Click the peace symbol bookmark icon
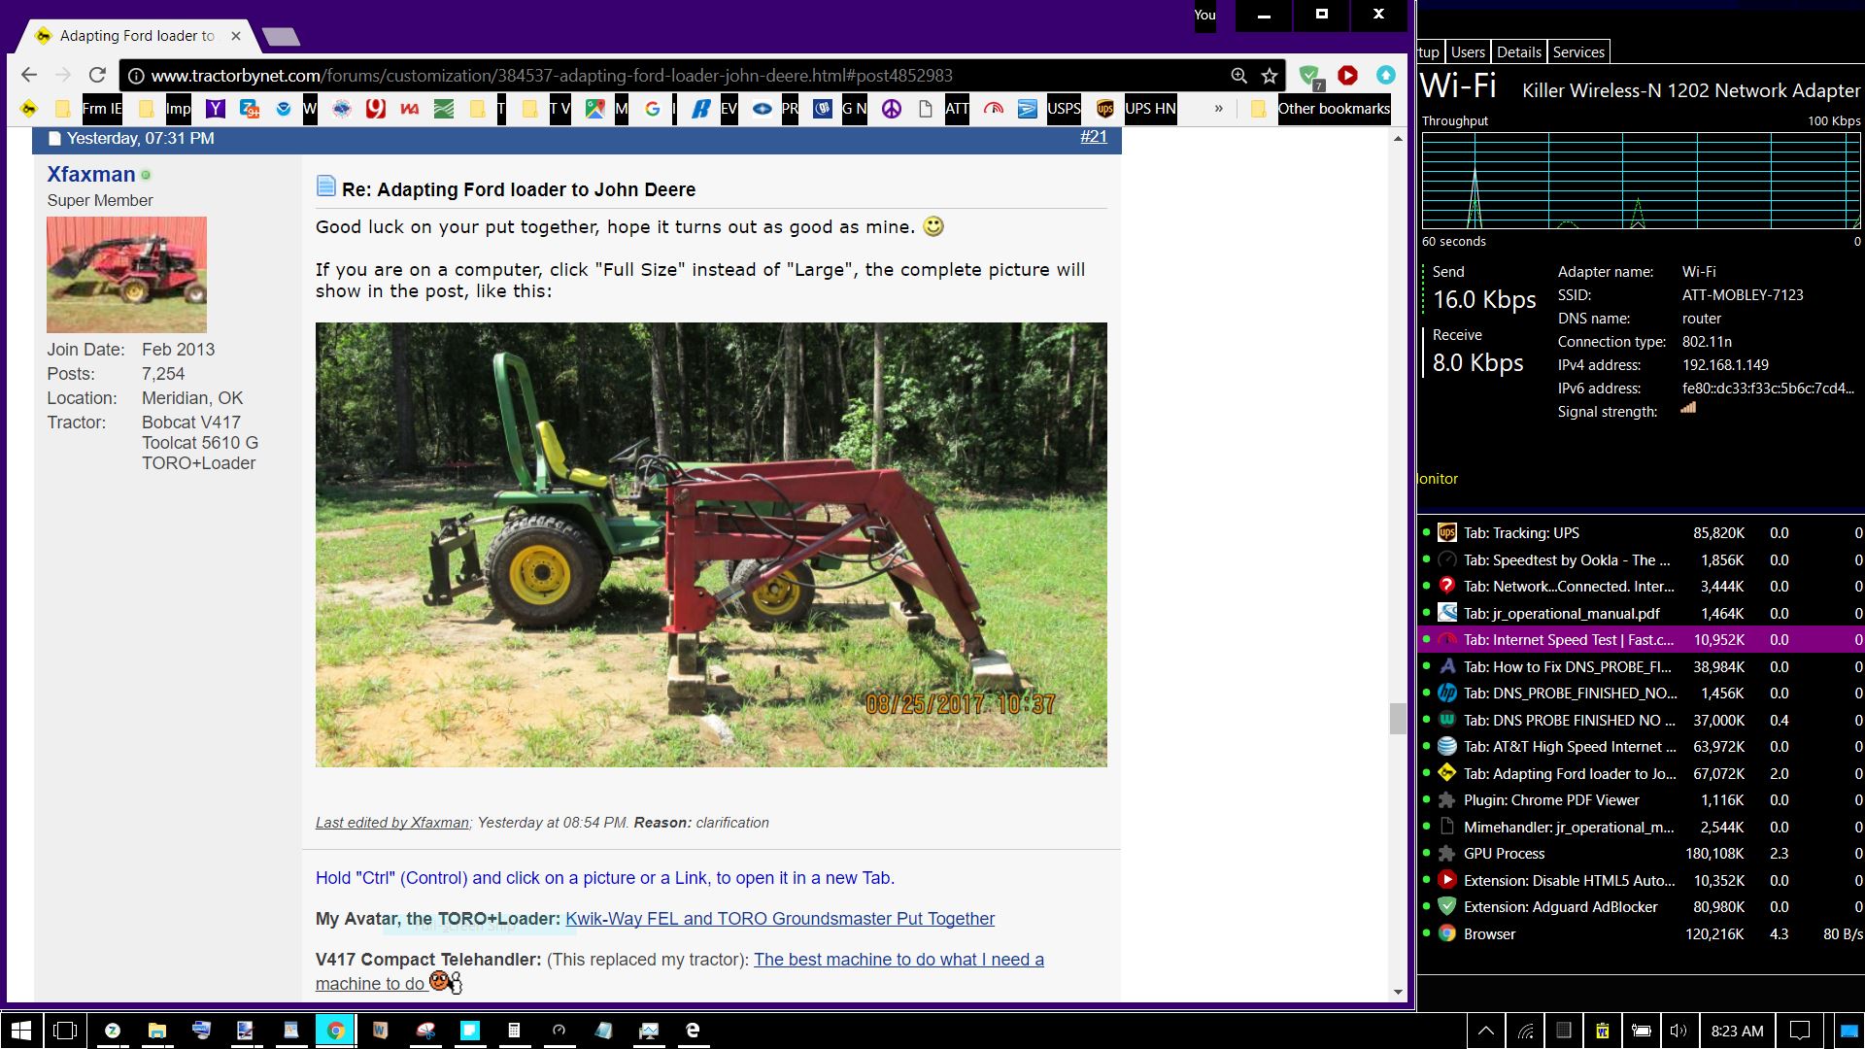The width and height of the screenshot is (1865, 1049). pyautogui.click(x=891, y=109)
